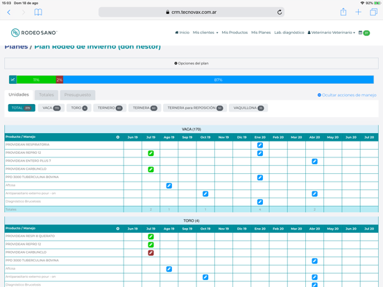Image resolution: width=383 pixels, height=287 pixels.
Task: Go to Inicio in navigation
Action: point(182,33)
